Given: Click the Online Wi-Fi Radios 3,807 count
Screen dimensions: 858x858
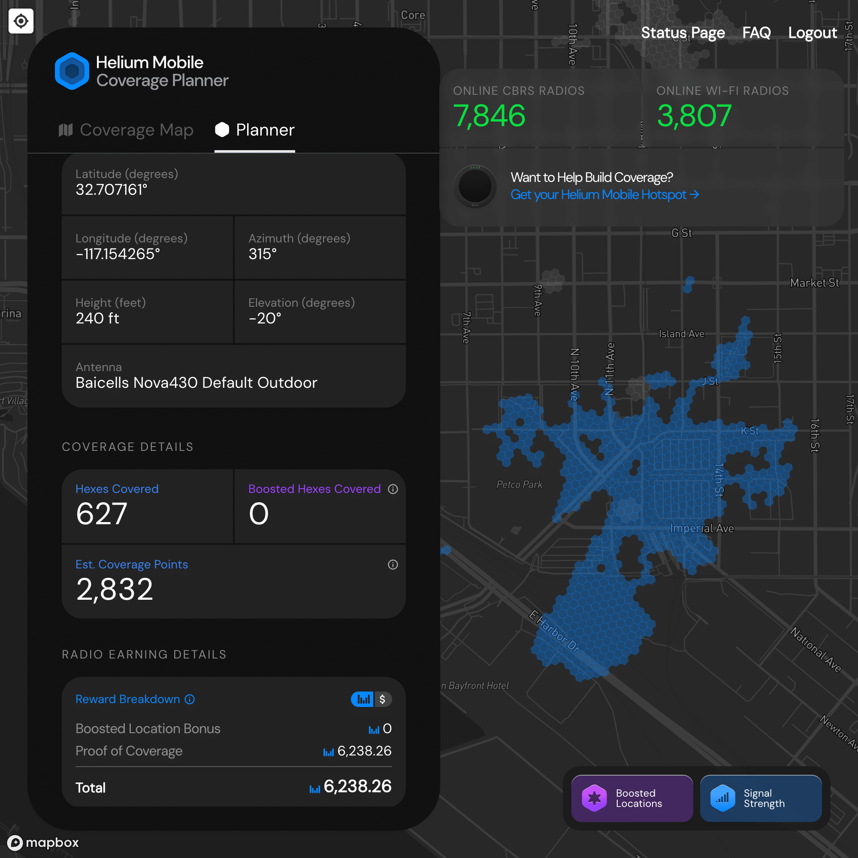Looking at the screenshot, I should [694, 115].
